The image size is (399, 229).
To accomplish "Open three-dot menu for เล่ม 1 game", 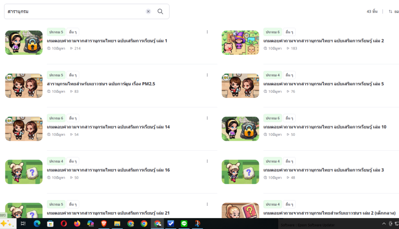I will pyautogui.click(x=207, y=32).
